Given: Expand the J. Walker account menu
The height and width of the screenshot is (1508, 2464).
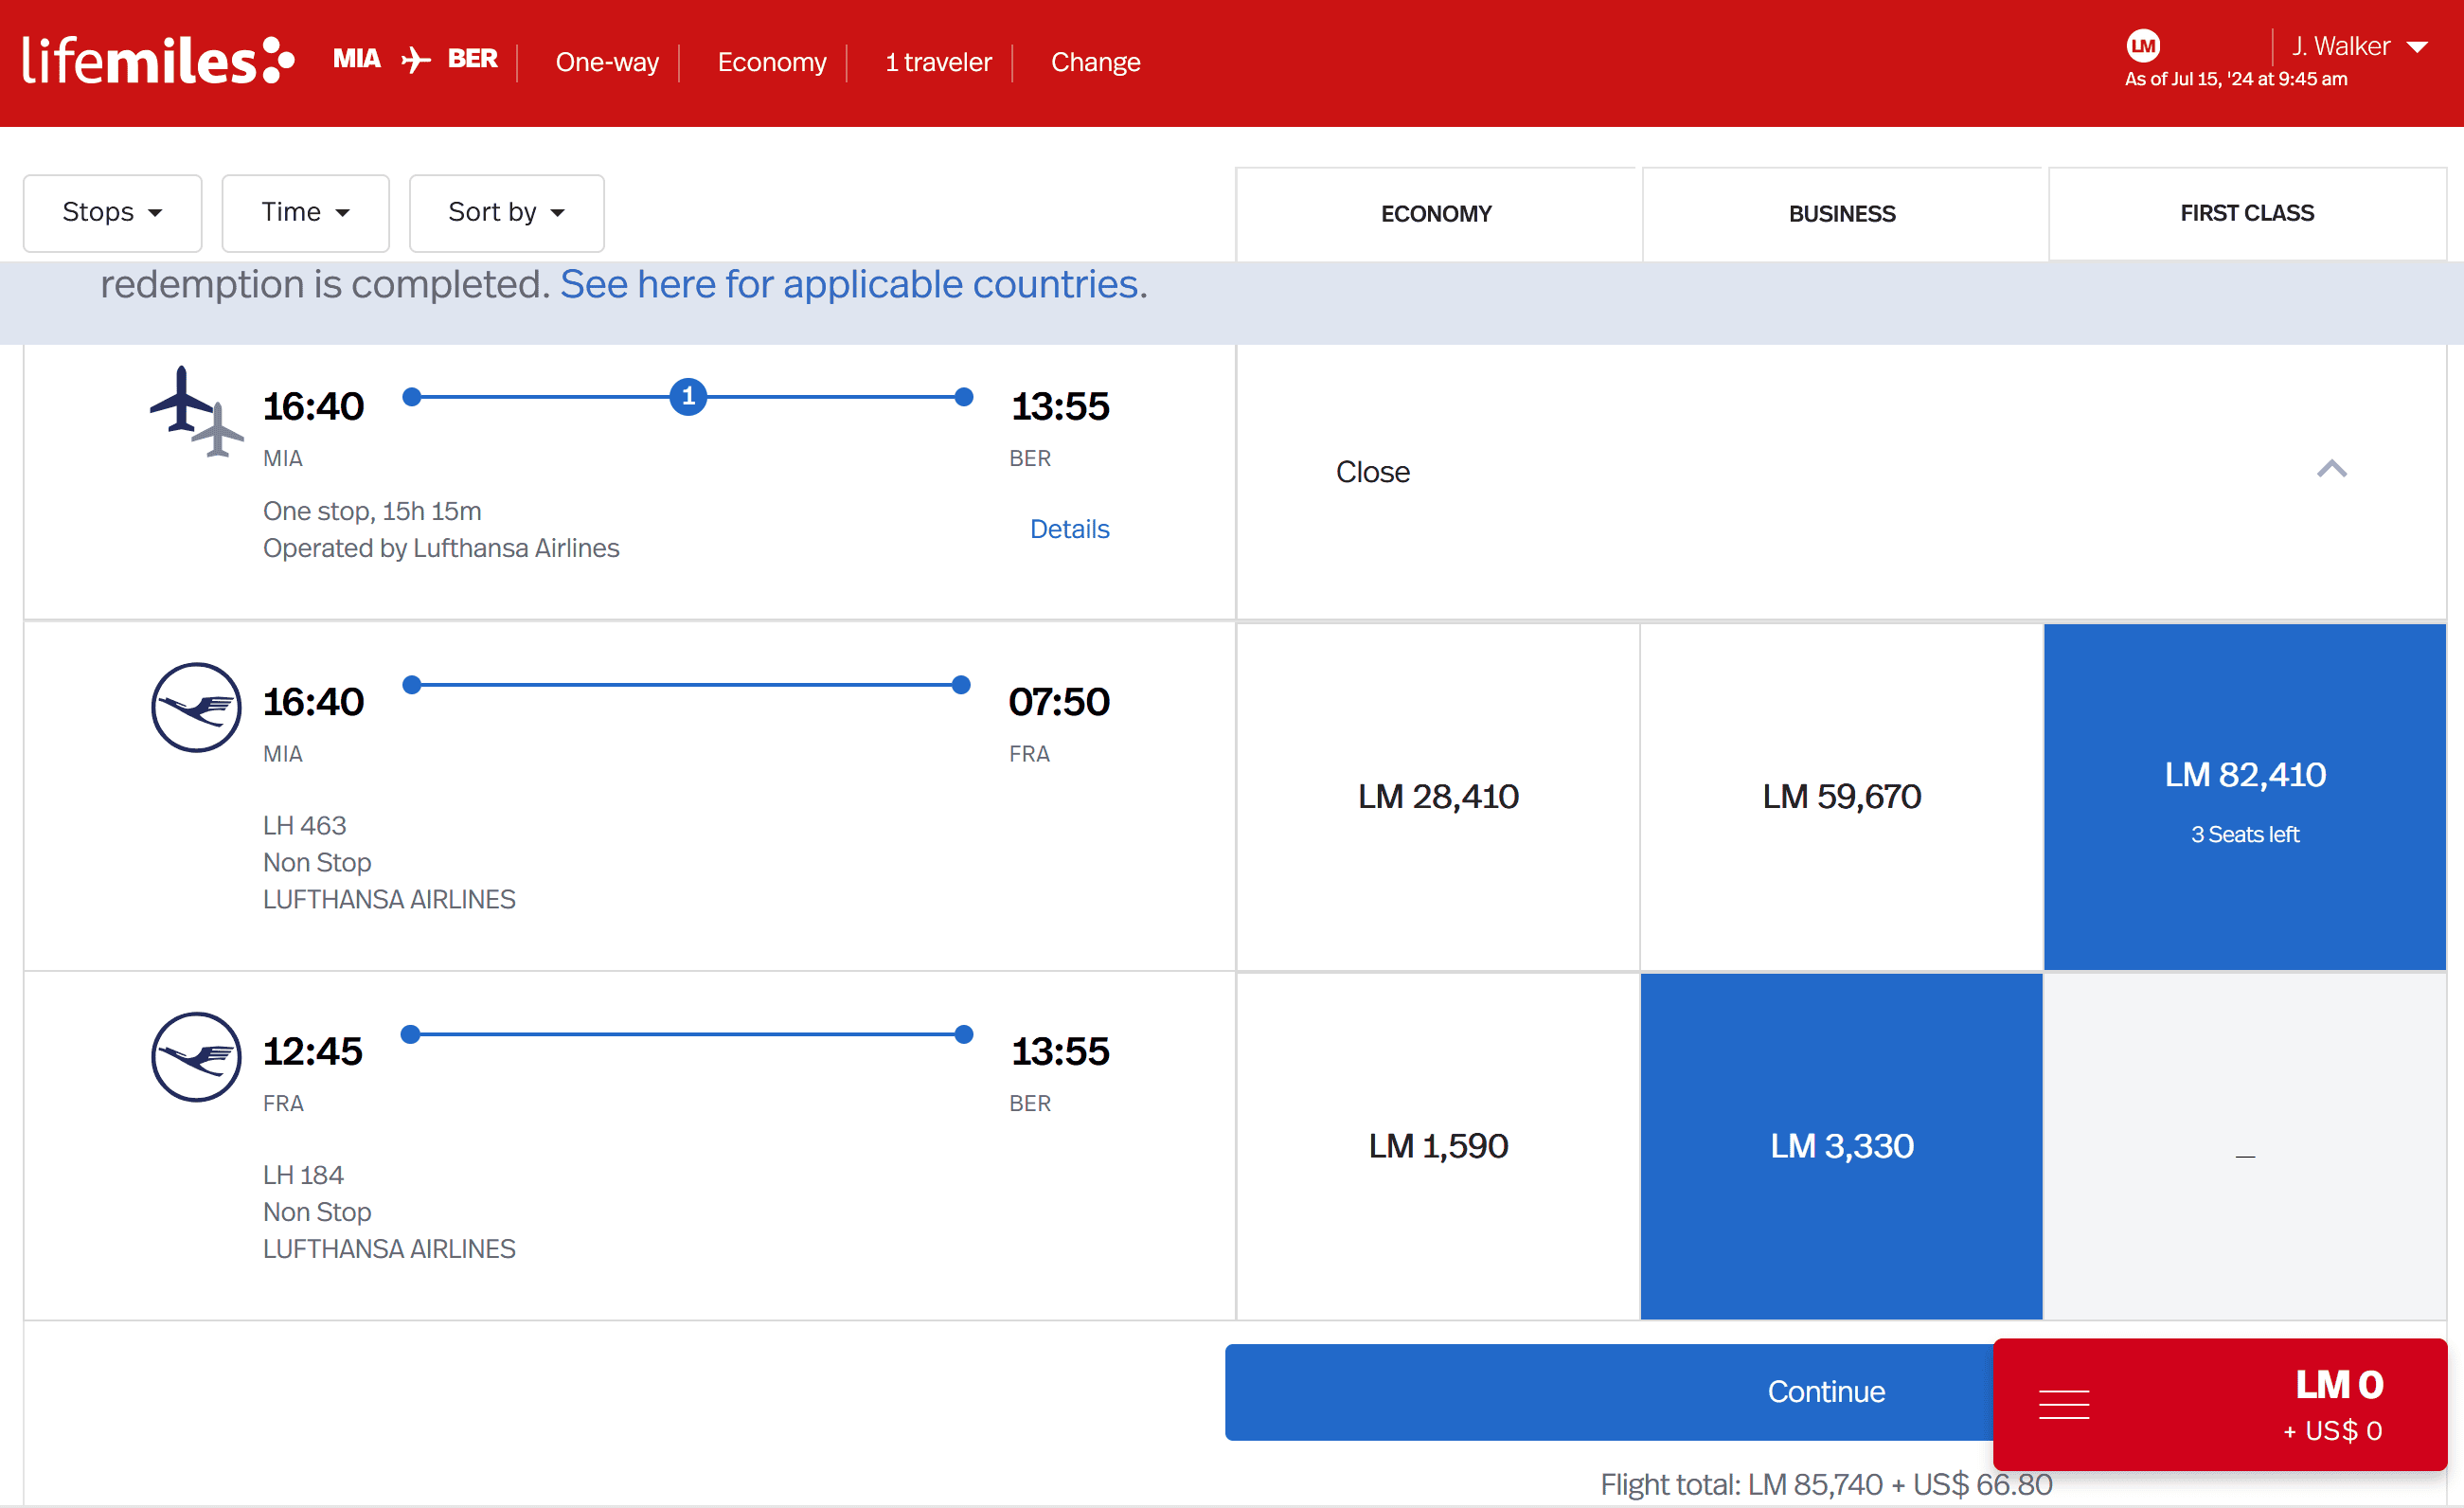Looking at the screenshot, I should [x=2359, y=46].
